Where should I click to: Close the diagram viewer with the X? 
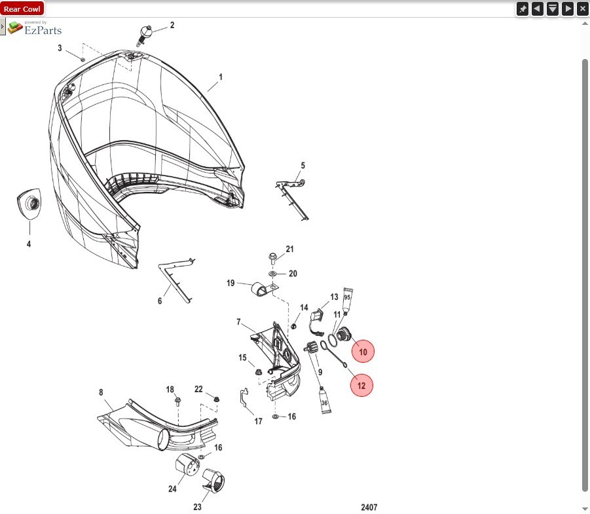coord(582,9)
